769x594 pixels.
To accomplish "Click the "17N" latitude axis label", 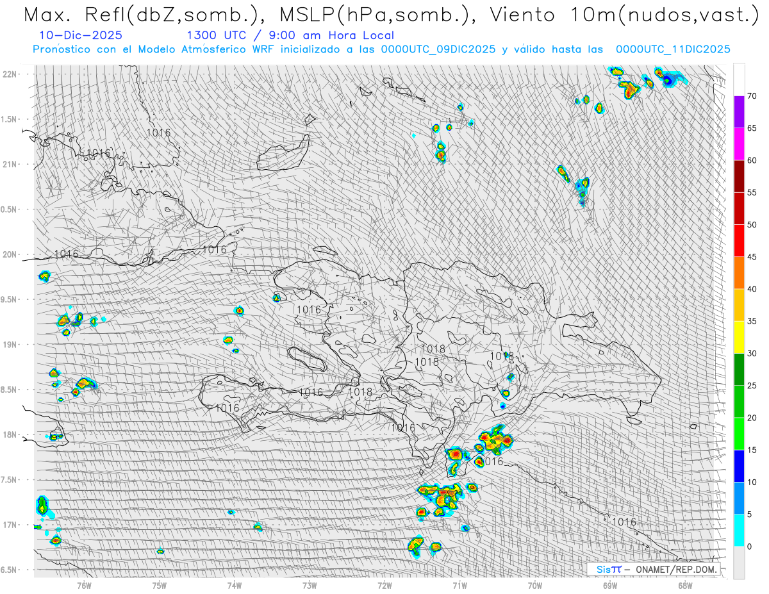I will (x=11, y=525).
